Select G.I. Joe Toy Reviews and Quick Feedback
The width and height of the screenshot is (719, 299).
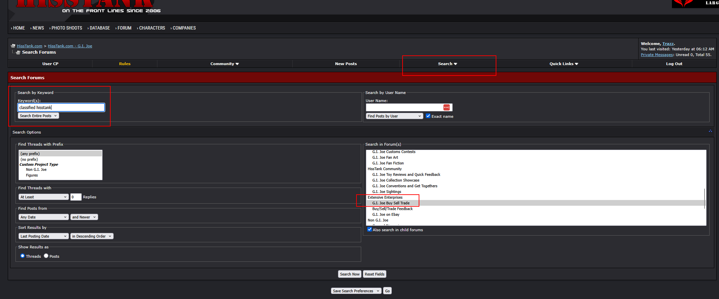(406, 175)
